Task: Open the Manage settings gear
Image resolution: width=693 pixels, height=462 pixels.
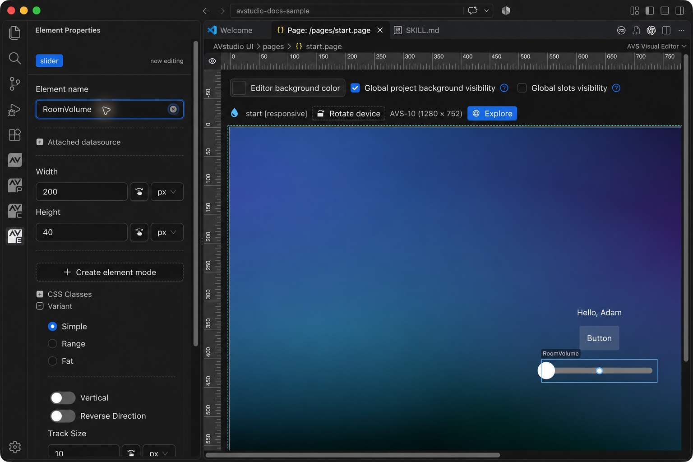Action: (x=15, y=447)
